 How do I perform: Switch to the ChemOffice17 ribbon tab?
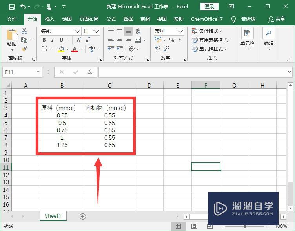(x=207, y=19)
